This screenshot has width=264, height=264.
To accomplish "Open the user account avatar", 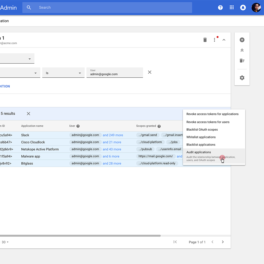I will pyautogui.click(x=256, y=7).
